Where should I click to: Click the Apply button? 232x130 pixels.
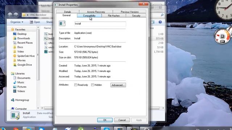pyautogui.click(x=139, y=120)
